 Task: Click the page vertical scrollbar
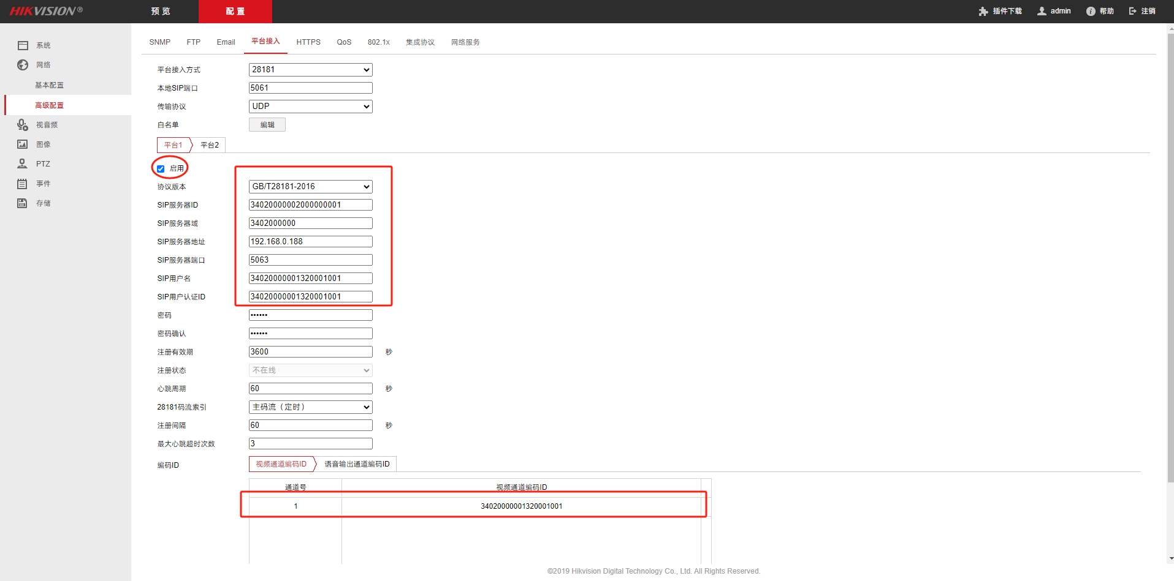1170,257
